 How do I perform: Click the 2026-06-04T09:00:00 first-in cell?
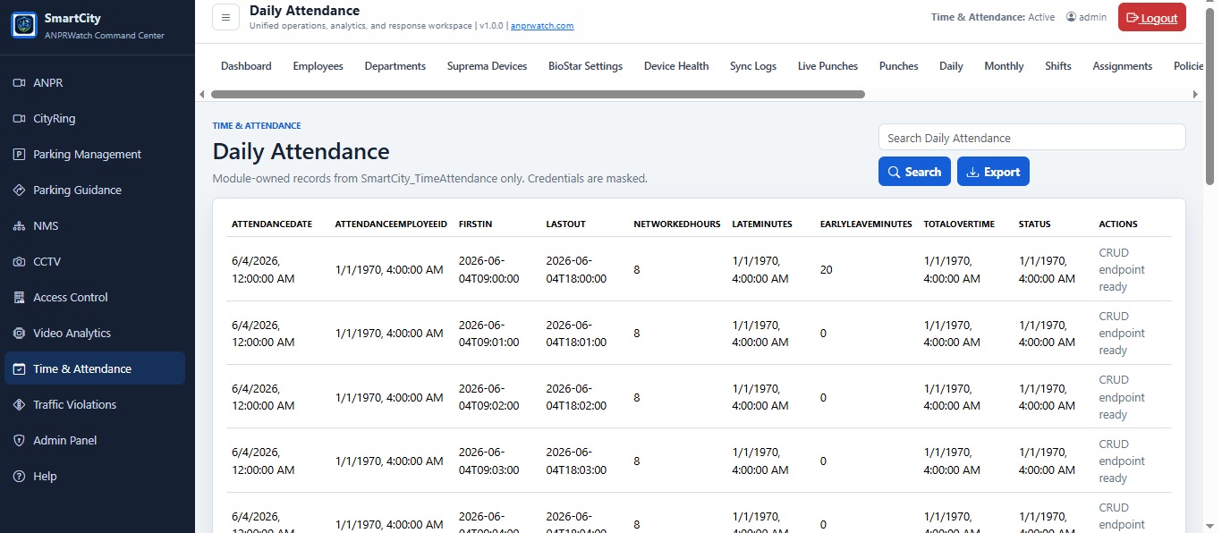click(x=489, y=269)
